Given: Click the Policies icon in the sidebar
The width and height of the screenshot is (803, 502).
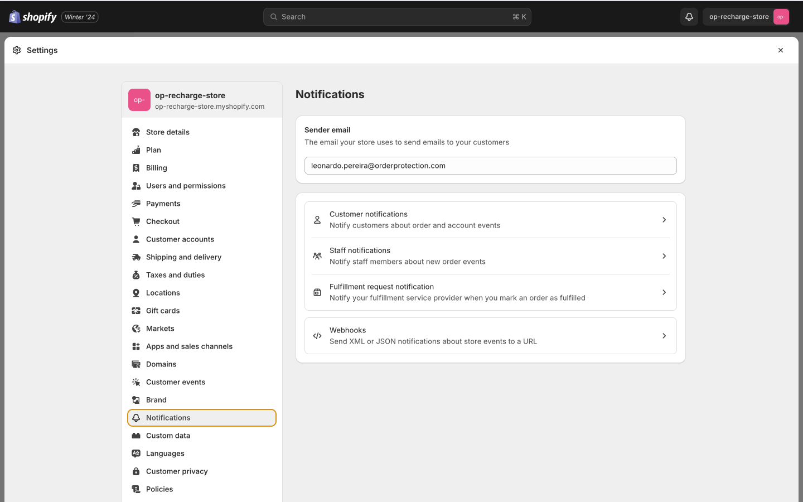Looking at the screenshot, I should 136,489.
